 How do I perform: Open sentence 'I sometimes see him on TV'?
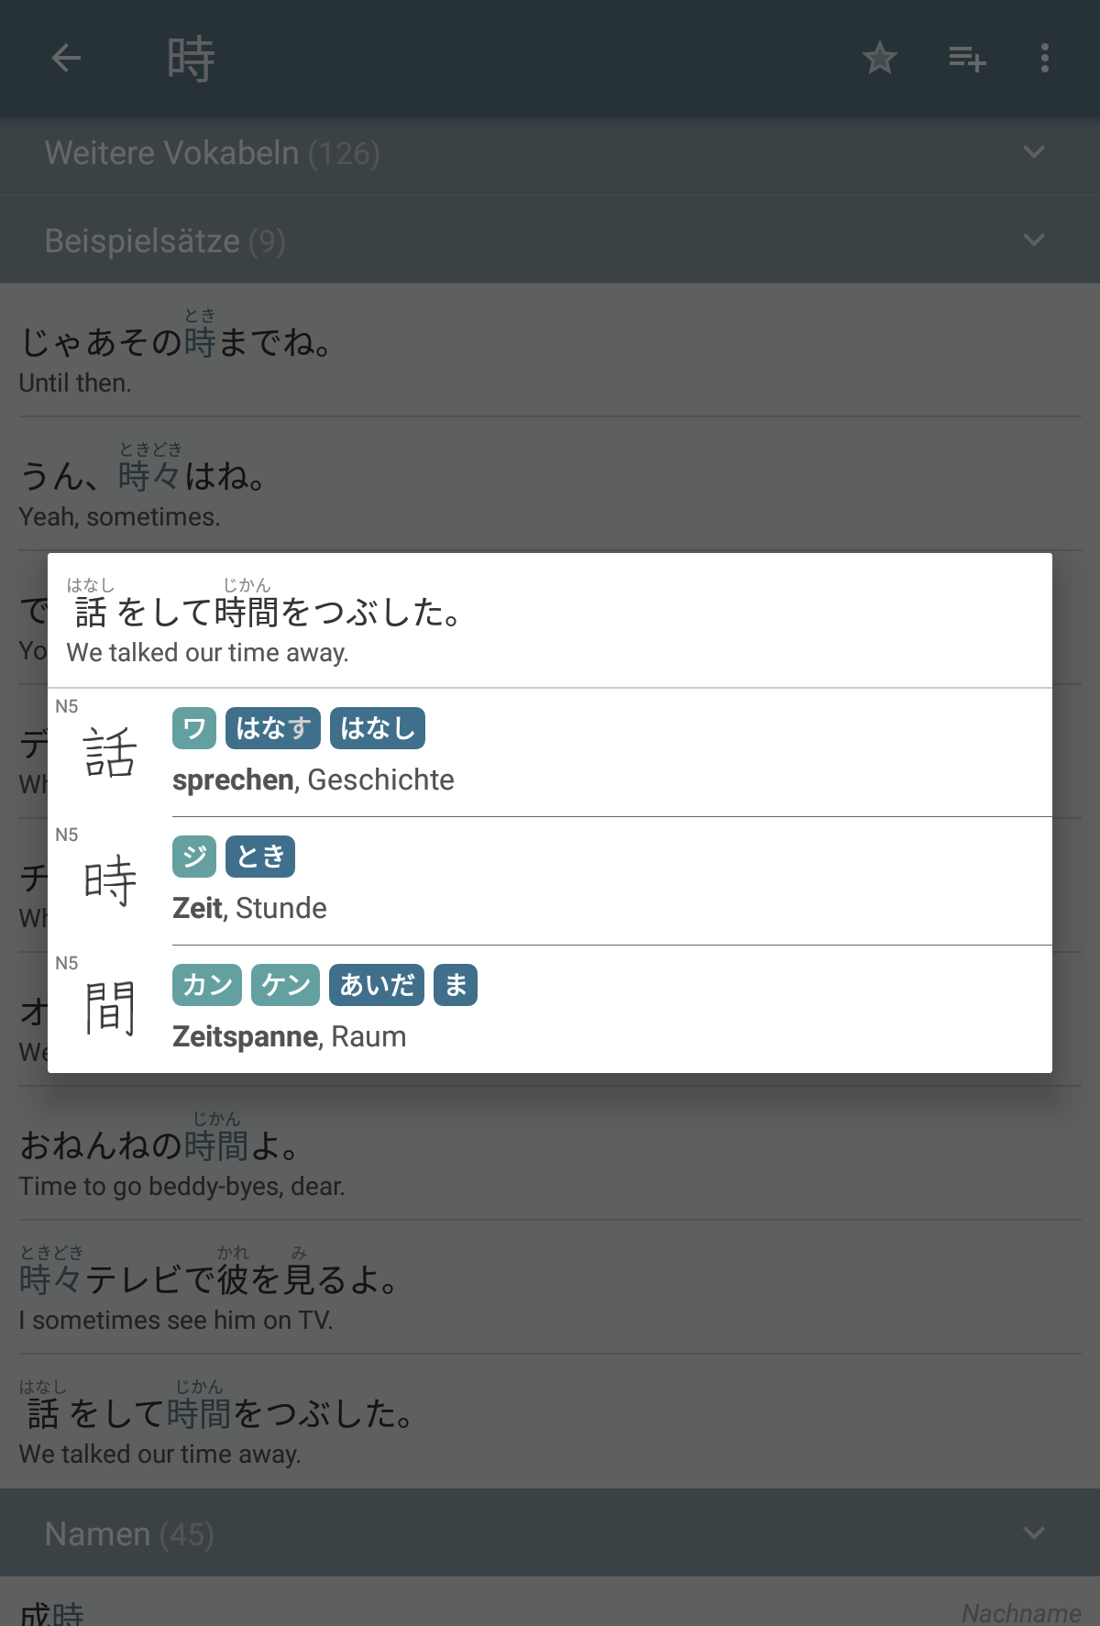tap(550, 1288)
